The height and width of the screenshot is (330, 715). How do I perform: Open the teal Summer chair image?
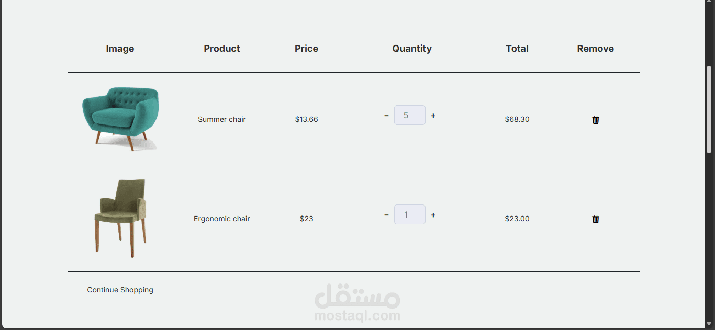coord(120,119)
